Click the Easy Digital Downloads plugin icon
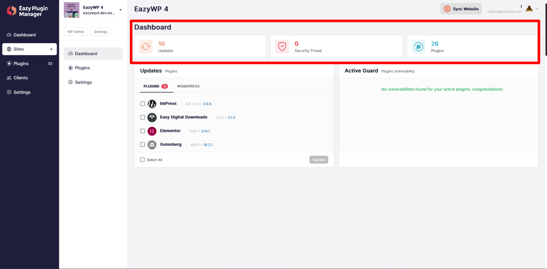 [152, 117]
